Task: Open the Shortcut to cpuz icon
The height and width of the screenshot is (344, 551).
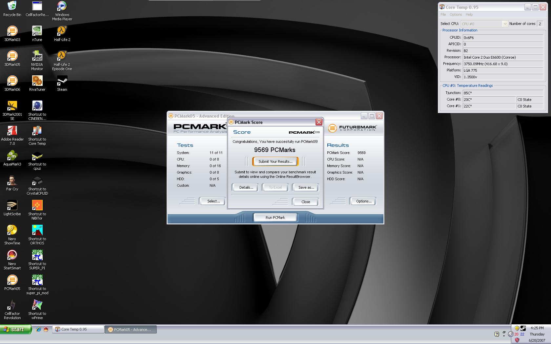Action: [x=37, y=160]
